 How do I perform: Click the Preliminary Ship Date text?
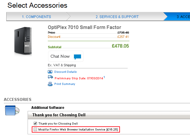pos(79,78)
